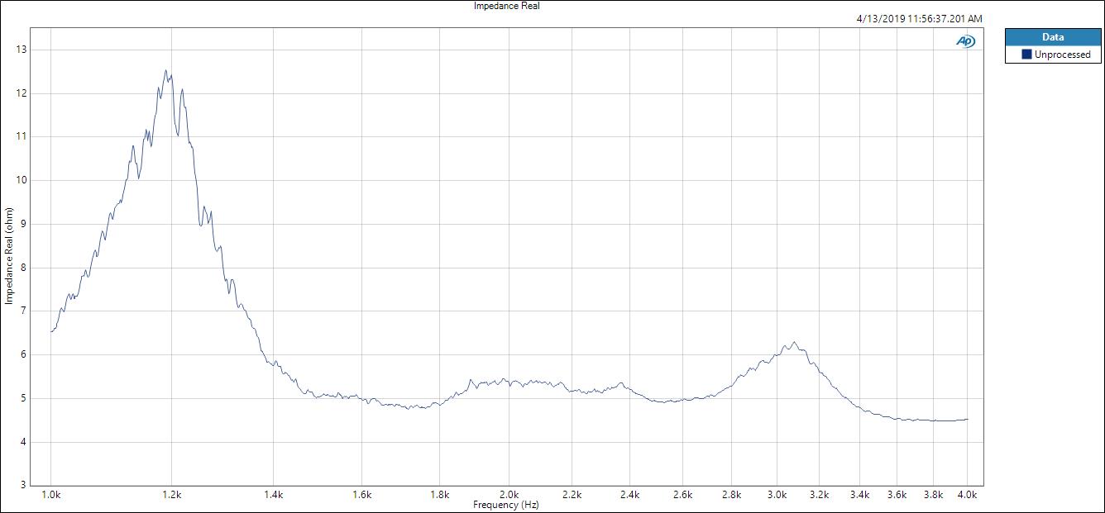Click the 2.4k frequency tick label
1105x513 pixels.
[x=631, y=495]
